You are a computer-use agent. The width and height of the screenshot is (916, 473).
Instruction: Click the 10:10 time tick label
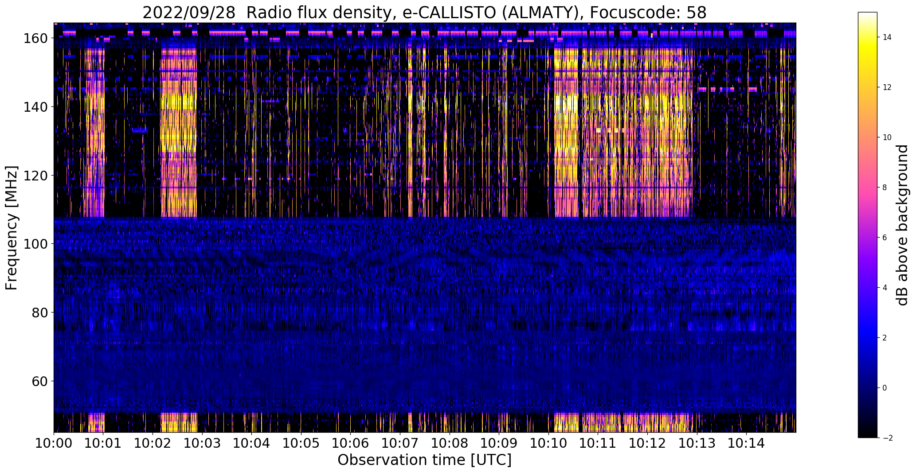click(x=548, y=443)
